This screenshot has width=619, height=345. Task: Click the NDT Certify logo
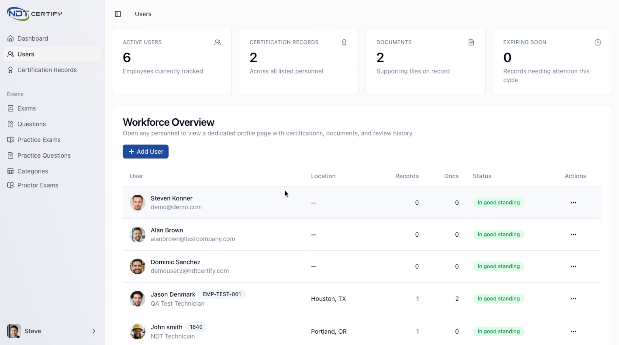(35, 14)
